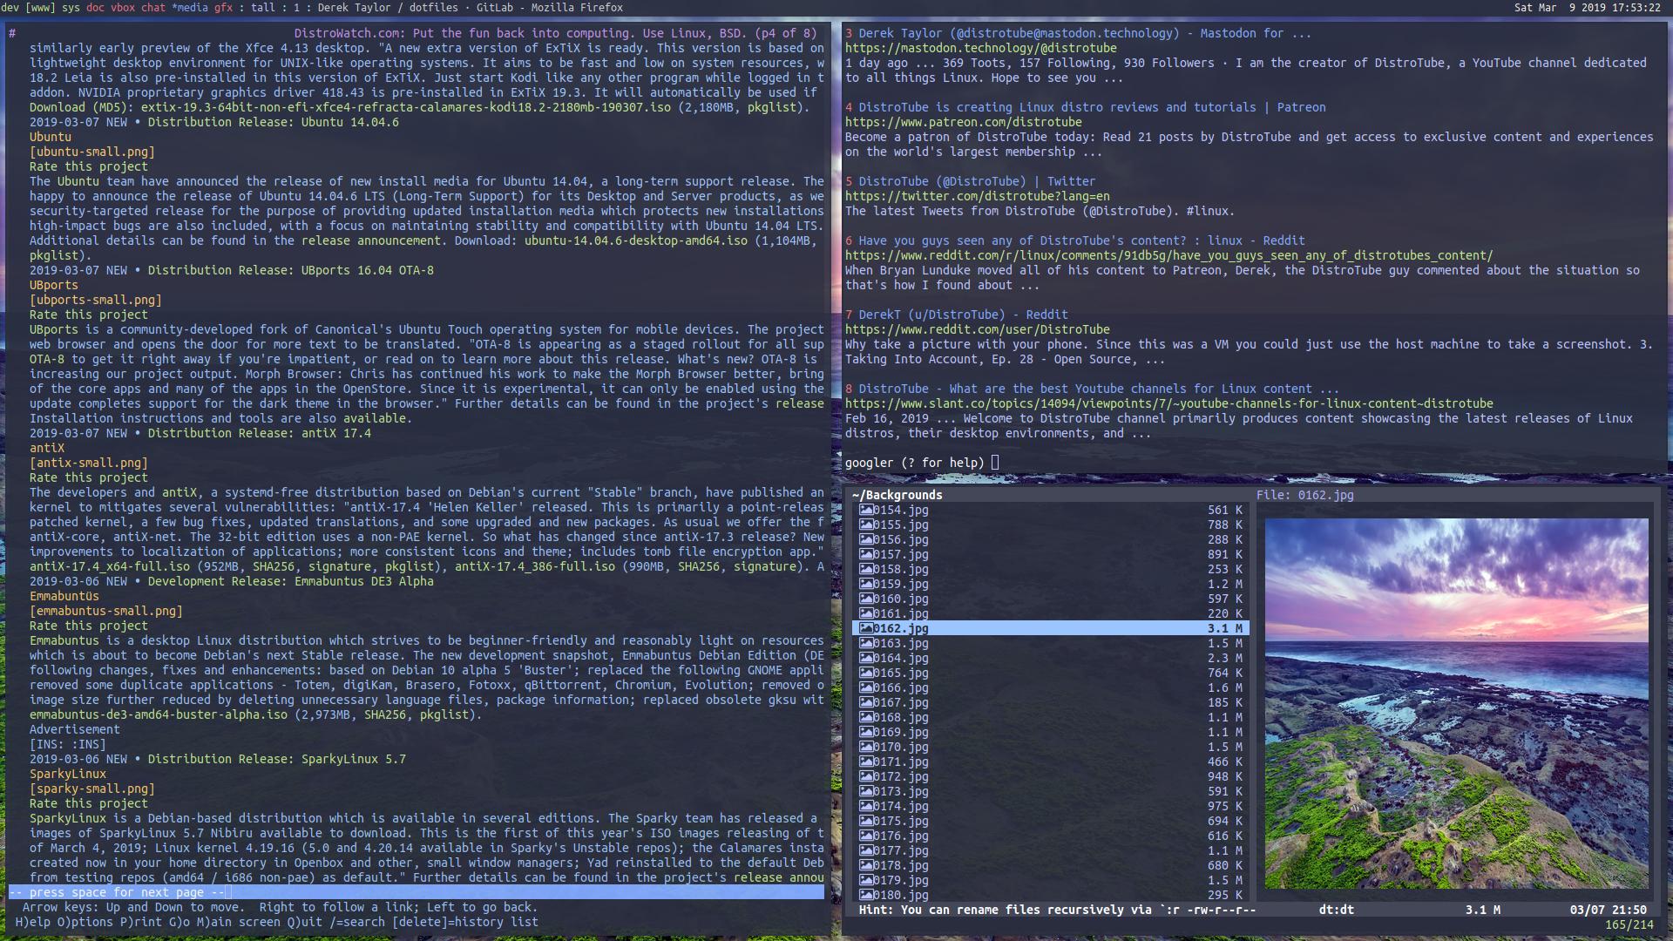Click the image icon beside 0180.jpg
1673x941 pixels.
point(866,895)
